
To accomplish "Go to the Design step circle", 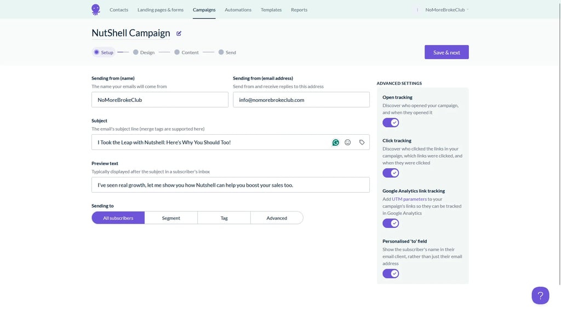I will pyautogui.click(x=136, y=53).
